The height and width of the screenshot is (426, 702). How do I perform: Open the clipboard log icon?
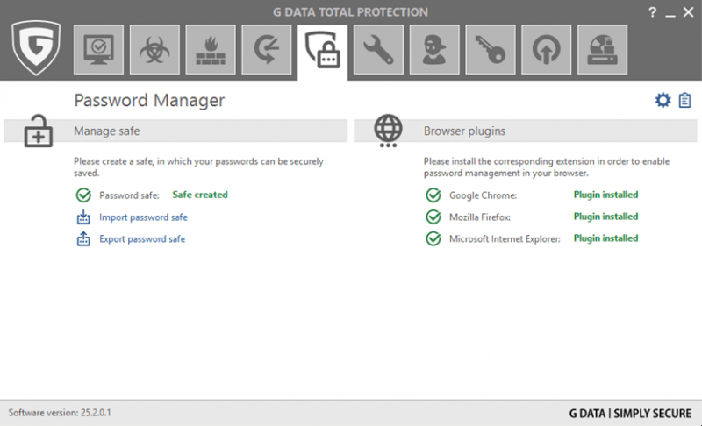684,101
